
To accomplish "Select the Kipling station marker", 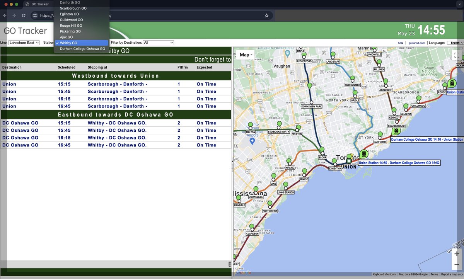I will (289, 162).
